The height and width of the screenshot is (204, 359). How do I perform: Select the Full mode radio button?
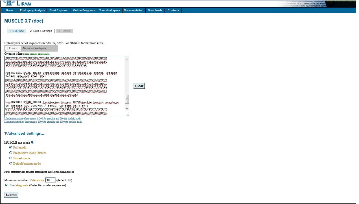11,147
